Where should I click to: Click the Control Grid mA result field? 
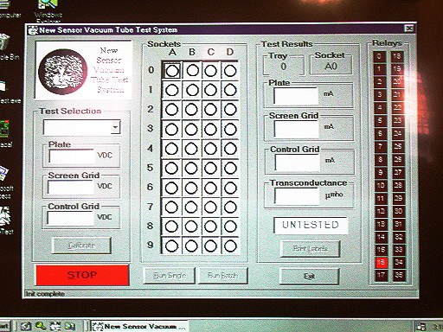(x=297, y=163)
